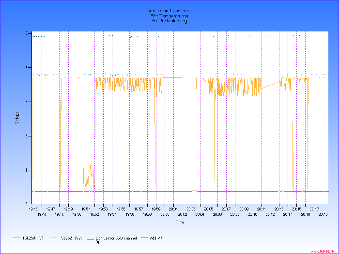Click the y-axis tick label 1

(26, 170)
